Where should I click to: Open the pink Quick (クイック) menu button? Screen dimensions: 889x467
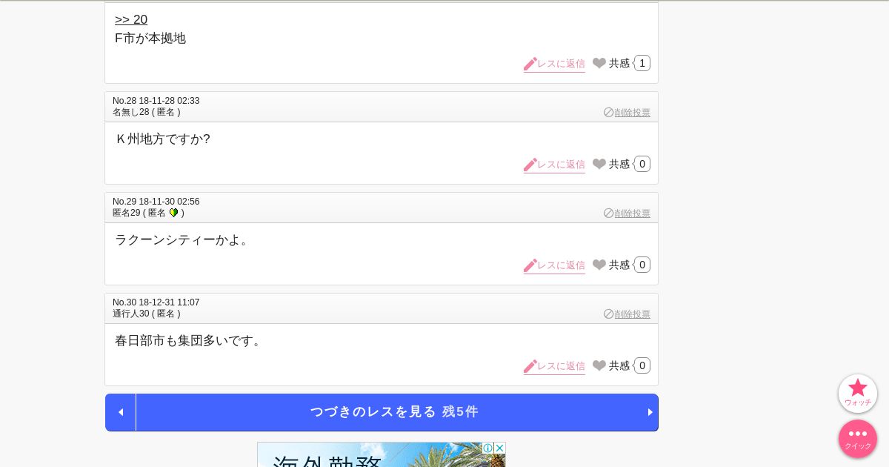[858, 439]
